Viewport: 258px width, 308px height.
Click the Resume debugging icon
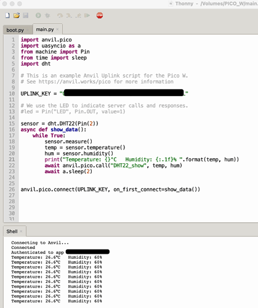87,15
